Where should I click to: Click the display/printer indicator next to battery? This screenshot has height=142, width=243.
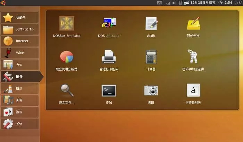point(186,3)
